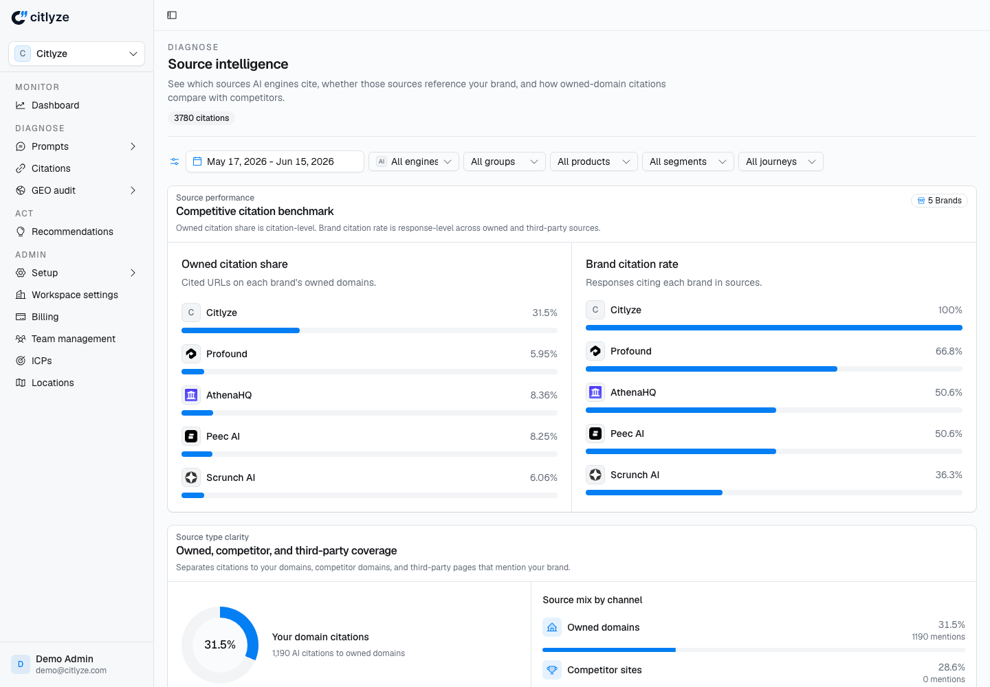Click the Setup gear icon
The height and width of the screenshot is (687, 990).
point(21,273)
